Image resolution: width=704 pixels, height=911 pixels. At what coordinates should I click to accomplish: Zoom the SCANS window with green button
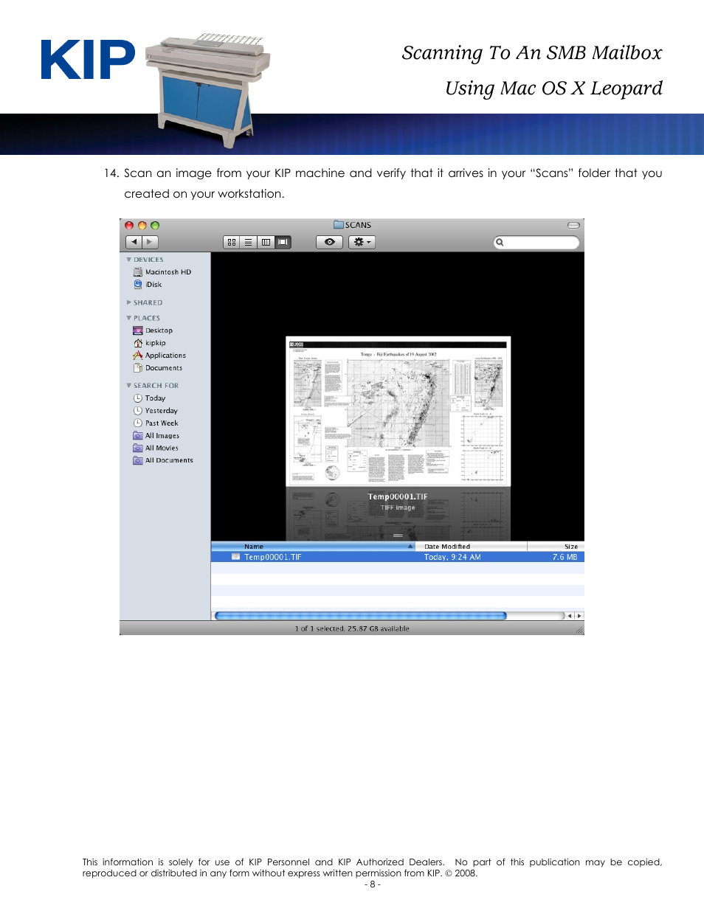pos(155,226)
